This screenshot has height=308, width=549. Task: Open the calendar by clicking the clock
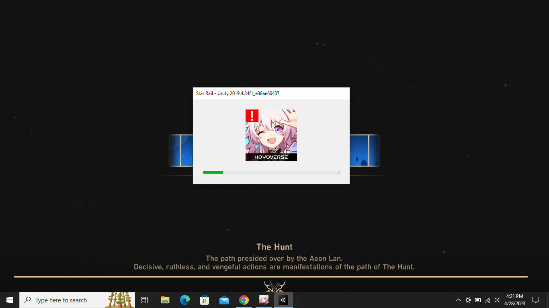pos(515,300)
